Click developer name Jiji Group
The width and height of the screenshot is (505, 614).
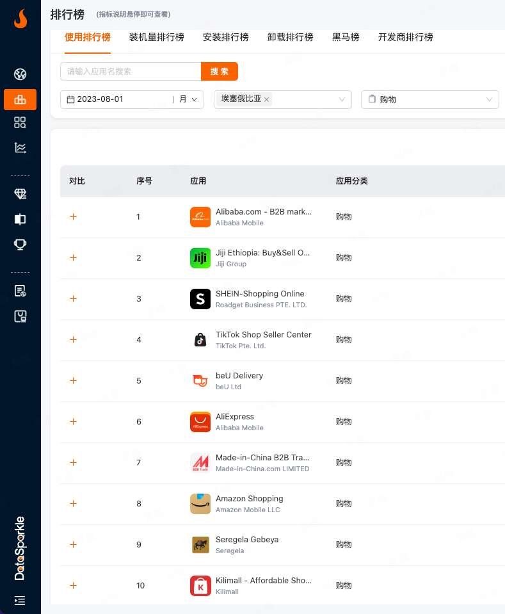click(231, 264)
